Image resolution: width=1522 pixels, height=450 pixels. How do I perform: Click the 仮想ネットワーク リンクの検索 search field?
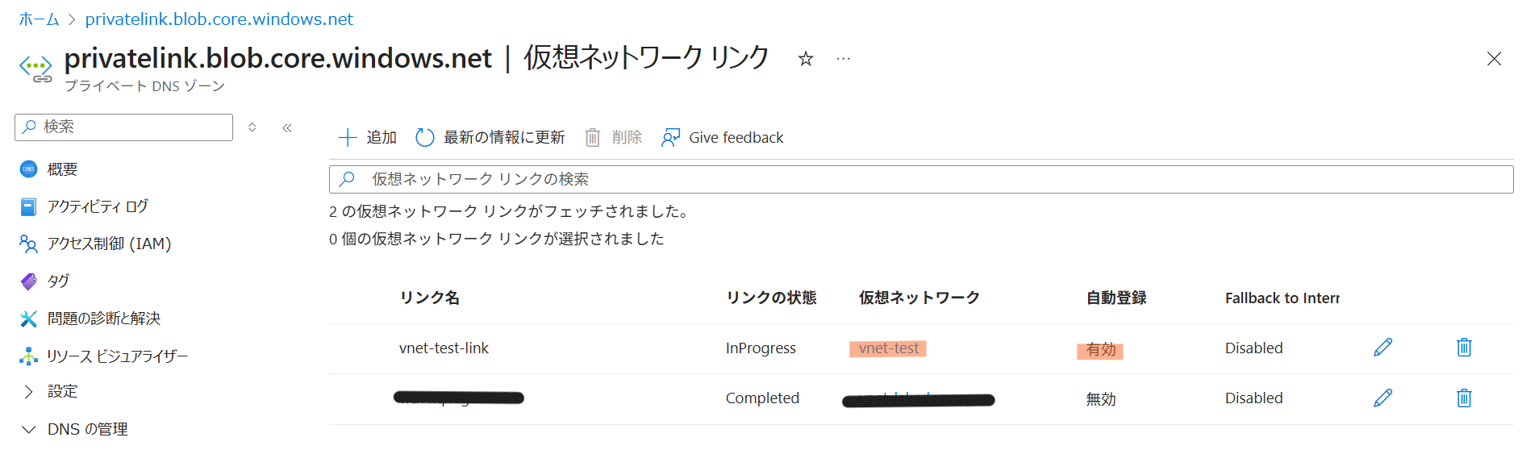(919, 179)
